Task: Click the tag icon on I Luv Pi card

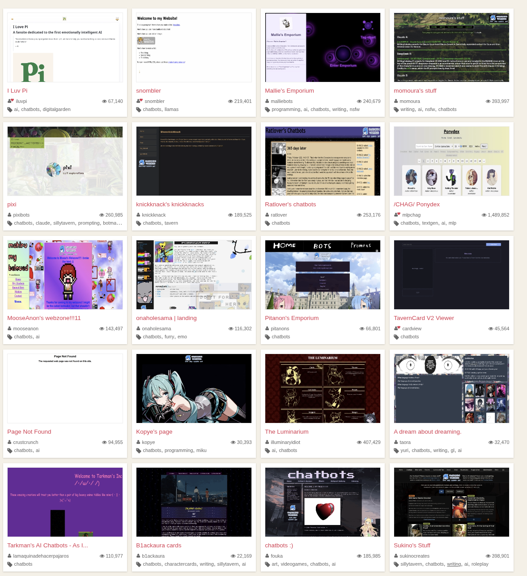Action: click(10, 110)
